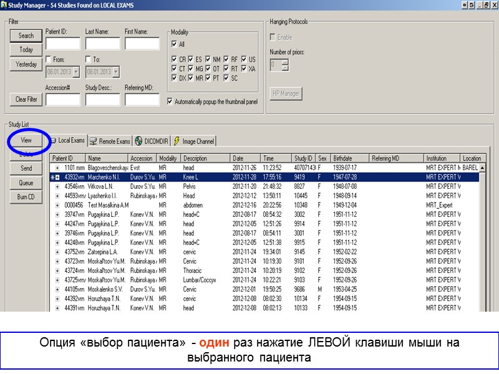Screen dimensions: 499x374
Task: Uncheck the SC modality checkbox
Action: click(x=226, y=78)
